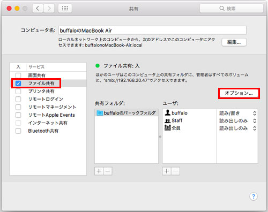
Task: Minimize the window with yellow button
Action: [x=17, y=8]
